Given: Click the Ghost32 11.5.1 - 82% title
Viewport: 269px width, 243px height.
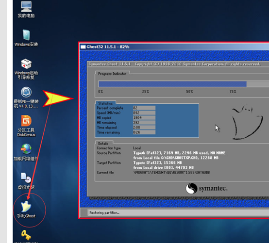Looking at the screenshot, I should (108, 47).
